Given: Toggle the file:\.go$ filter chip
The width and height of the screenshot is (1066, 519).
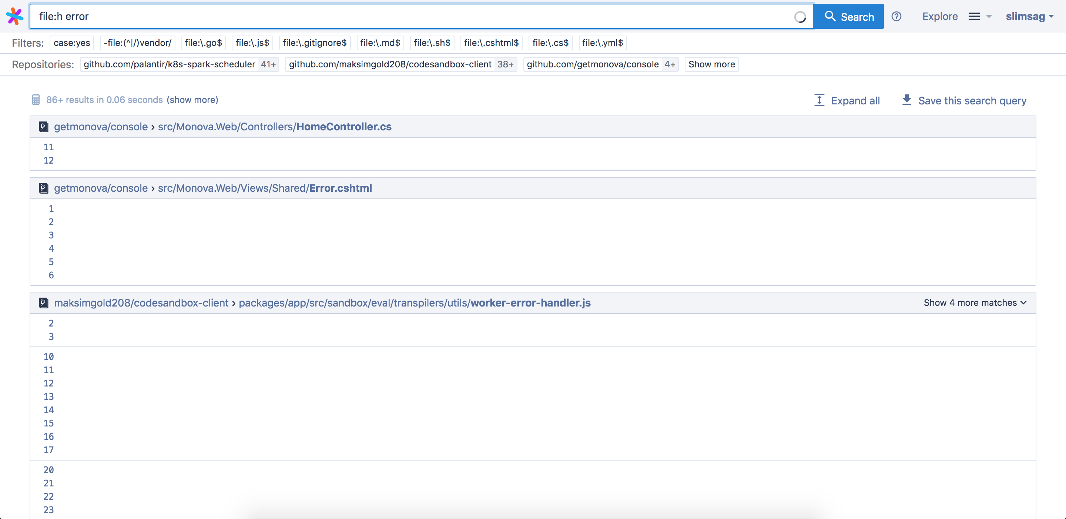Looking at the screenshot, I should (x=203, y=43).
